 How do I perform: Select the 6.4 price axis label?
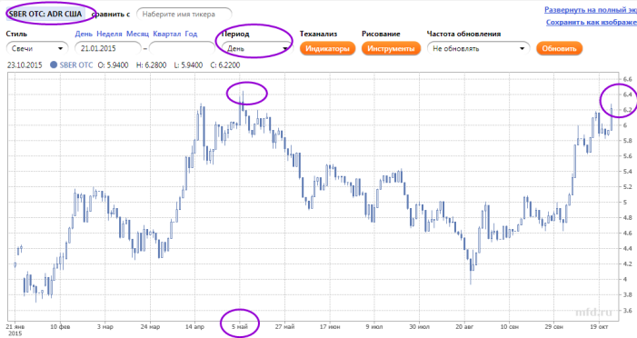628,94
